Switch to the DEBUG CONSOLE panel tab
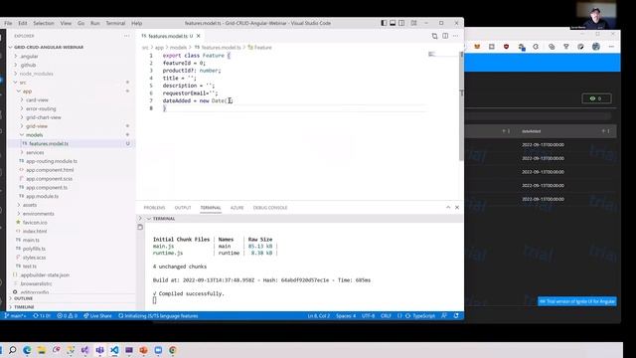The height and width of the screenshot is (358, 636). 270,208
